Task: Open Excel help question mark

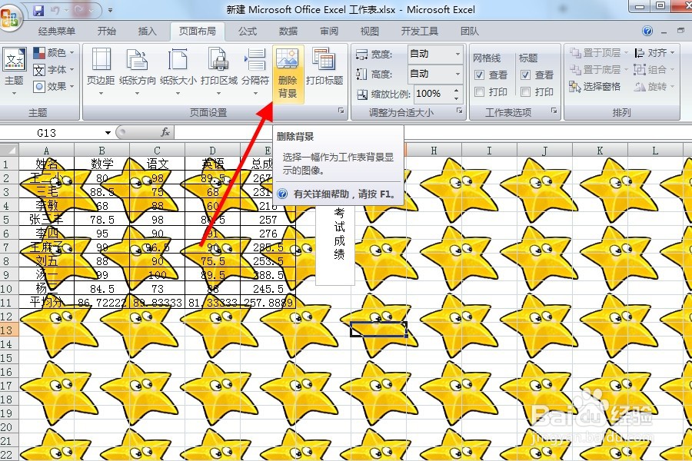Action: 647,31
